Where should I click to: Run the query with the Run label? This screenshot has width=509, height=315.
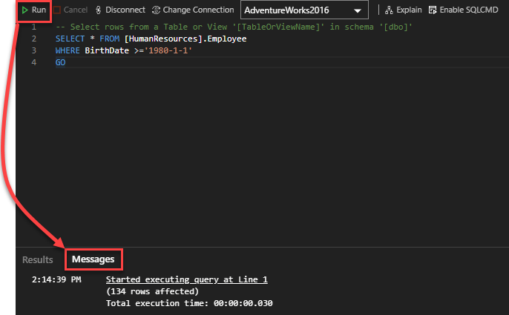(x=39, y=10)
